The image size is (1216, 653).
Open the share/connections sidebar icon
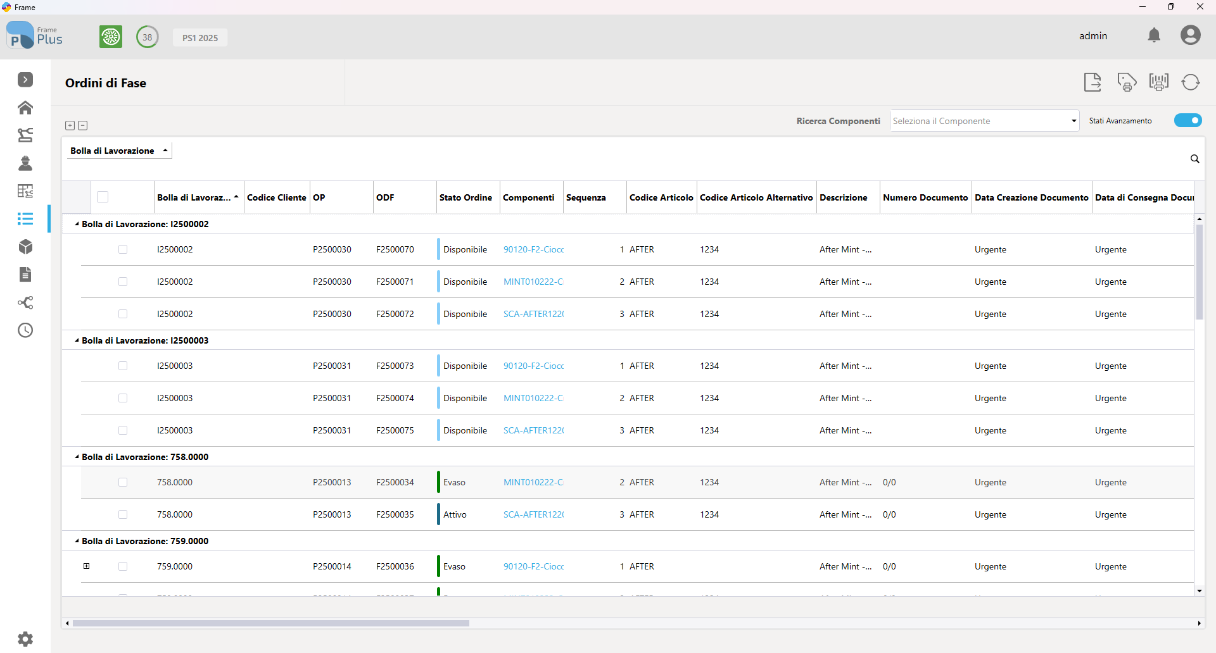click(25, 302)
